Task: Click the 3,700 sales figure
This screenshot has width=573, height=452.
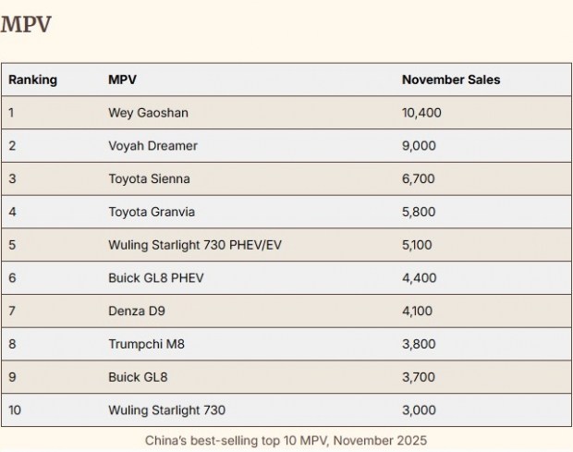Action: point(418,377)
